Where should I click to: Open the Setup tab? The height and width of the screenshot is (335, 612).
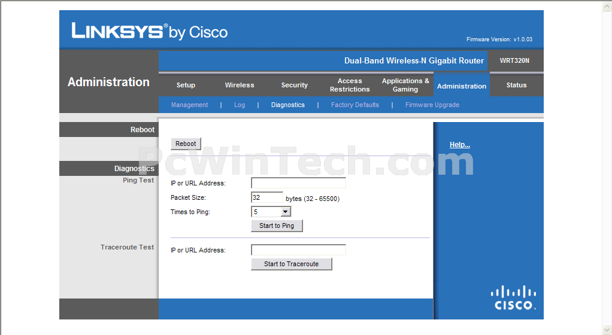click(186, 85)
